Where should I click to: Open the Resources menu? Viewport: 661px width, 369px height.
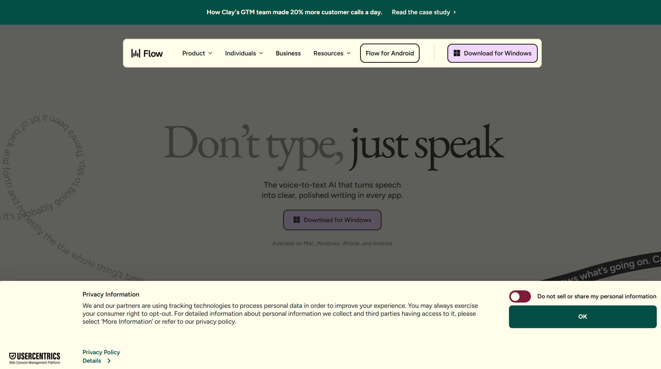[332, 53]
